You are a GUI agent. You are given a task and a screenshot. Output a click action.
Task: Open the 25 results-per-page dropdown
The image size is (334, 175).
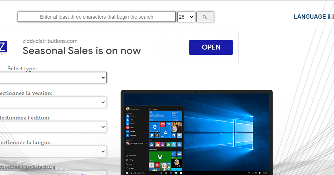186,17
